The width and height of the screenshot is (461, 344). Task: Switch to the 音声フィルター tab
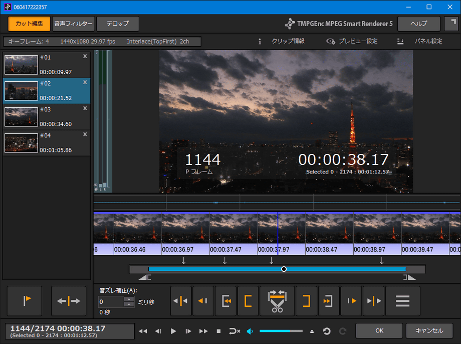pyautogui.click(x=73, y=24)
